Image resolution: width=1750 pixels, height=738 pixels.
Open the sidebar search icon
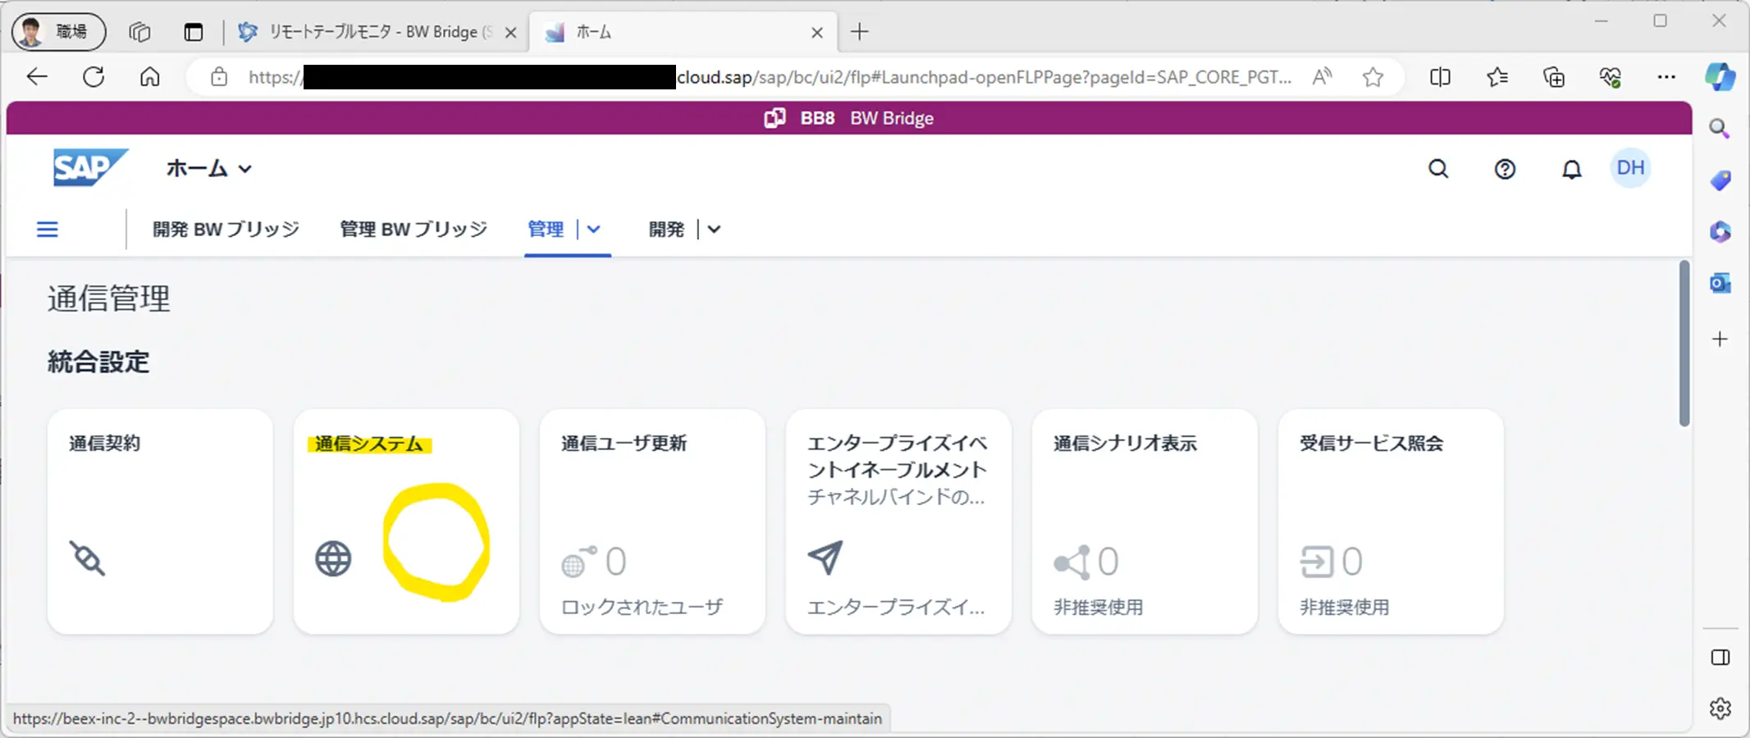pos(1720,129)
